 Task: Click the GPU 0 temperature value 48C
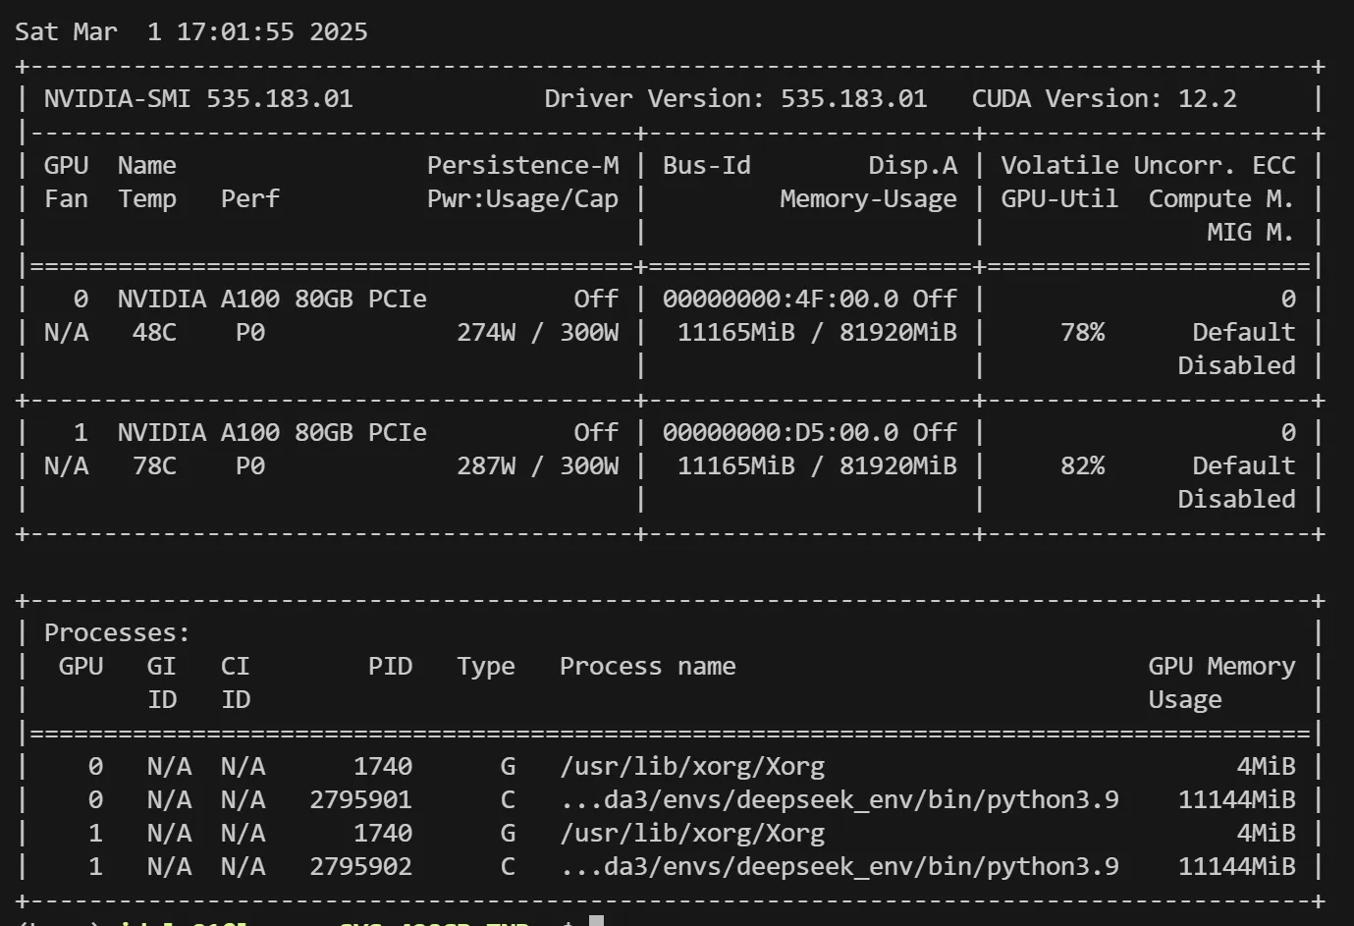[x=154, y=332]
